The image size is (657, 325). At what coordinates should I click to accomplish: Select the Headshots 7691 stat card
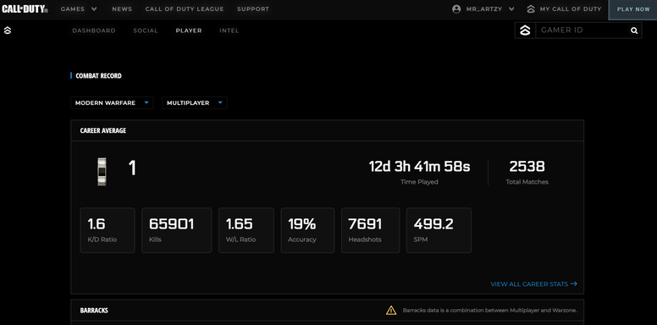click(x=370, y=230)
